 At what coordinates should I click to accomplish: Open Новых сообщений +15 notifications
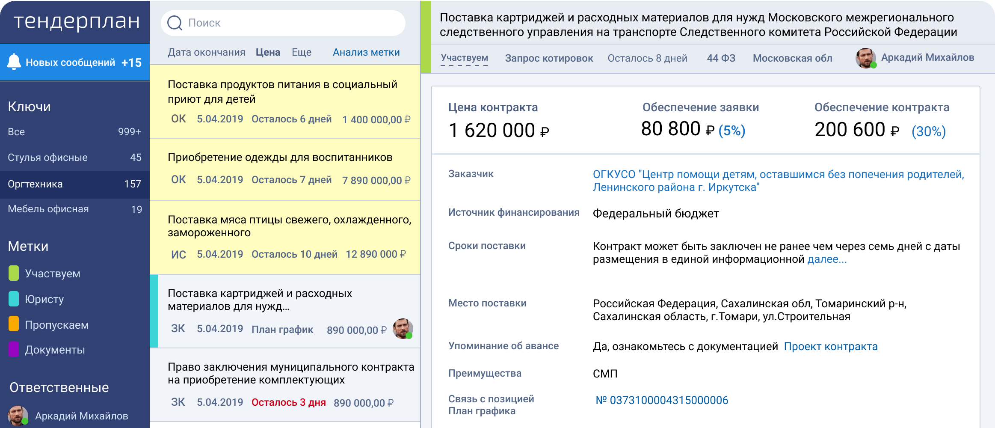tap(75, 62)
